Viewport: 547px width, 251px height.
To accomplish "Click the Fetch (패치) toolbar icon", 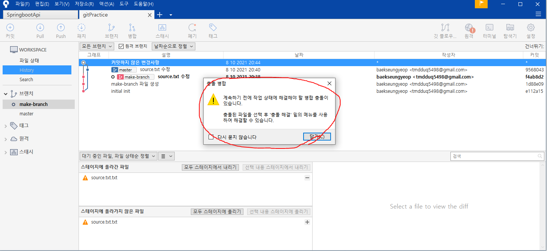I will click(81, 27).
